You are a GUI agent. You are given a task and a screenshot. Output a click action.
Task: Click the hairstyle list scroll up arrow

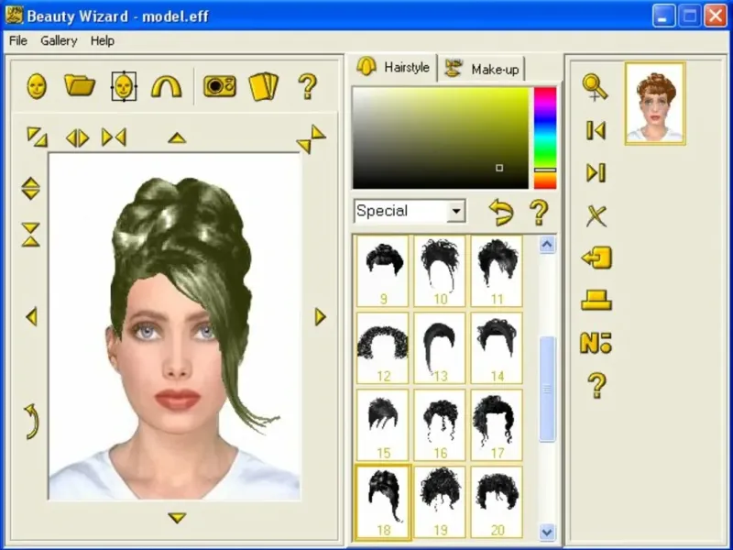pyautogui.click(x=547, y=245)
